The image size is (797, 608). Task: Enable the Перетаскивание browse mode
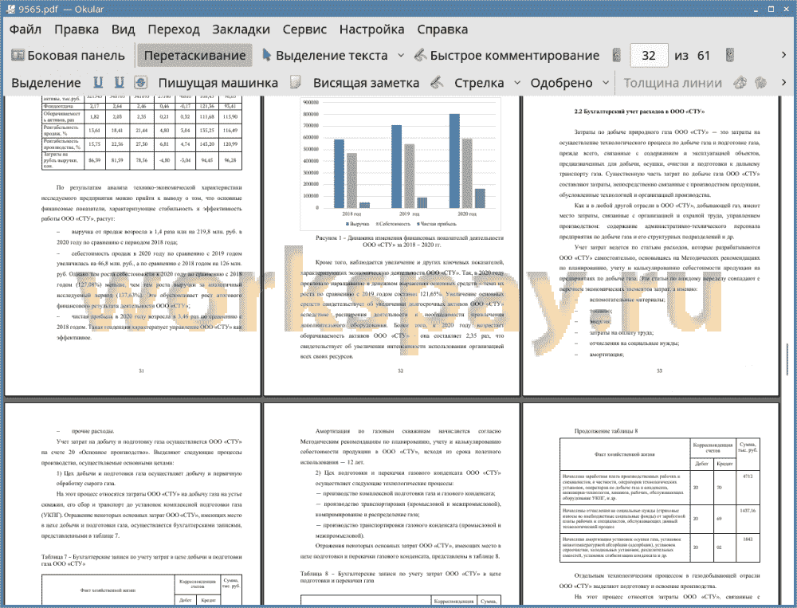coord(194,55)
